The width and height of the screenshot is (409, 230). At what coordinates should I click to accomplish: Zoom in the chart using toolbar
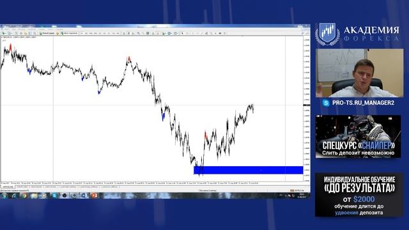click(x=138, y=33)
